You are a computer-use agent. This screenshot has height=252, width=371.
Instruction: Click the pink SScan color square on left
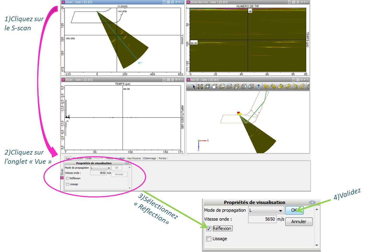(62, 178)
